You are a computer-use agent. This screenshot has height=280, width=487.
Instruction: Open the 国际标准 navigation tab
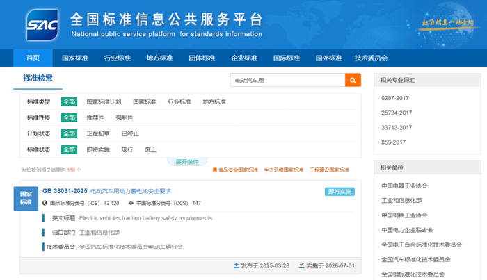click(287, 58)
